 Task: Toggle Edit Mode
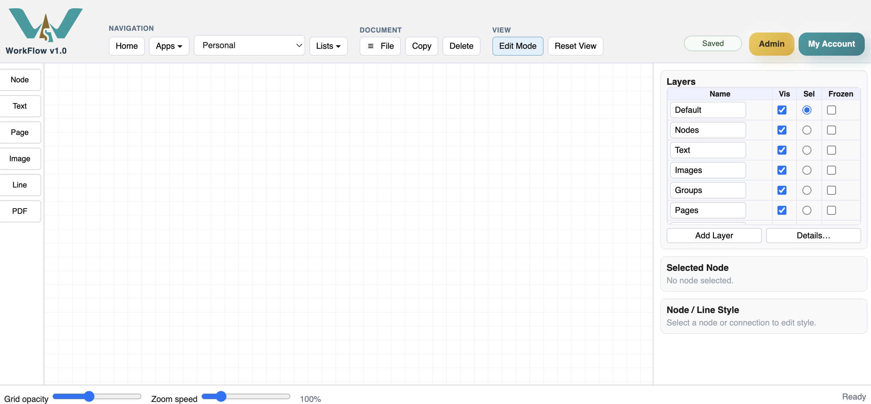point(518,46)
